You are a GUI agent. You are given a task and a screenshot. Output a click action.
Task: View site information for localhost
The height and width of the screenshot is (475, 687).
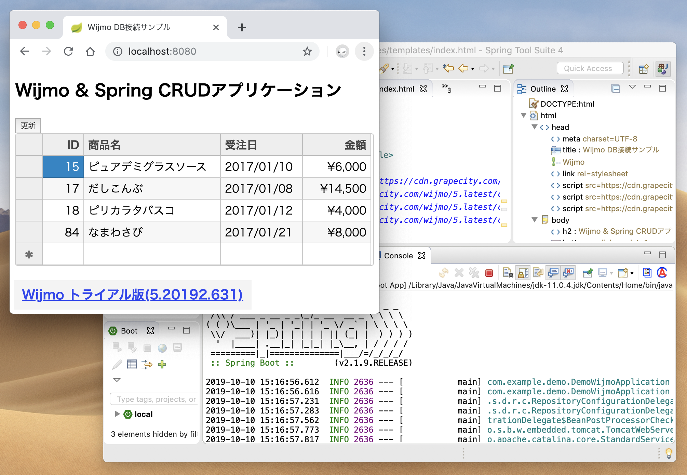click(118, 51)
